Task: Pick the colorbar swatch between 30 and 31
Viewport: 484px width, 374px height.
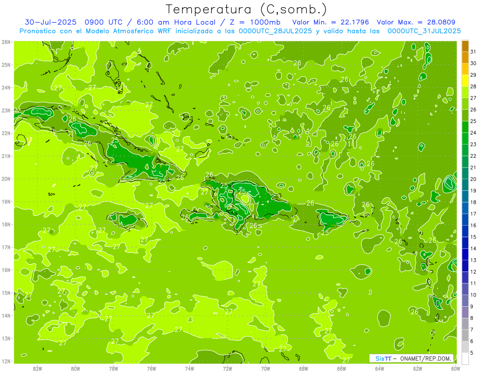Action: tap(465, 58)
